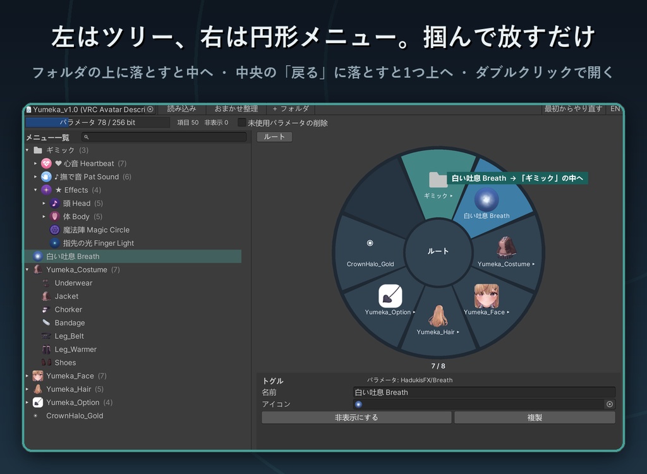Click the 非表示にする button

pyautogui.click(x=356, y=417)
